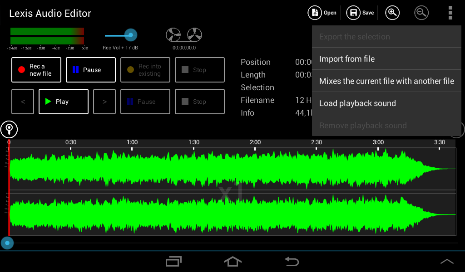Tap the Android back button
Viewport: 465px width, 272px height.
[x=292, y=261]
